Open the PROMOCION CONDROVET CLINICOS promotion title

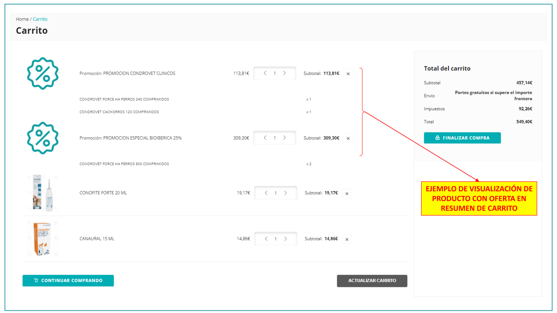[127, 74]
